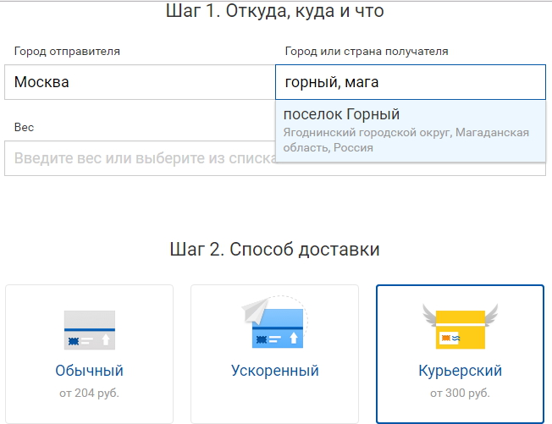The image size is (552, 424).
Task: Click the 'Вес' field label
Action: coord(24,127)
